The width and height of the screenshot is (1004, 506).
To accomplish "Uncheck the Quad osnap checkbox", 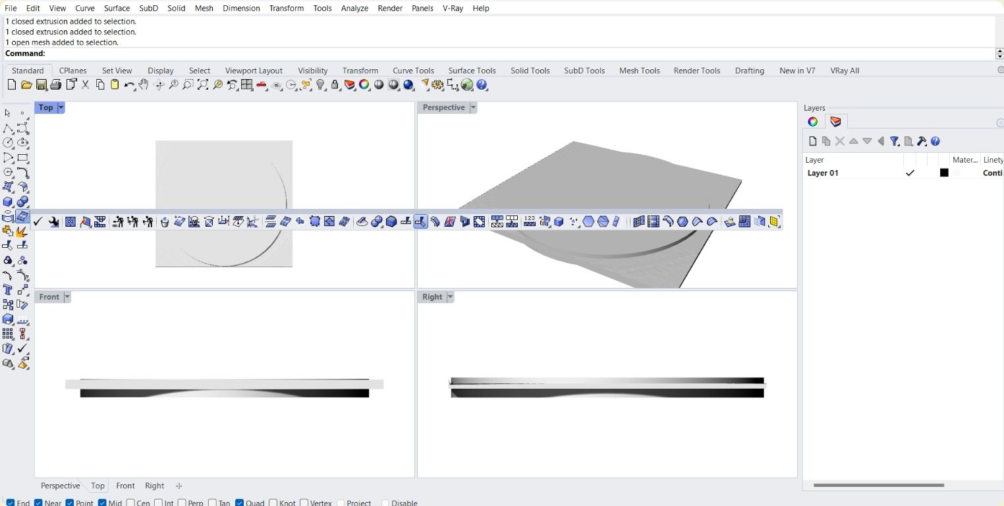I will coord(240,503).
